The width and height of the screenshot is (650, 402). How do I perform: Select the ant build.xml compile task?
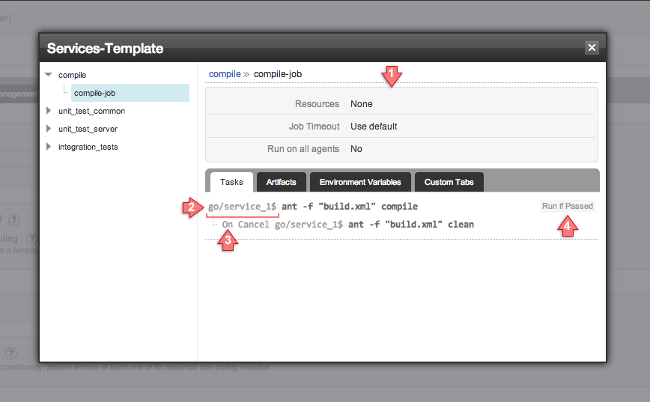[x=349, y=206]
